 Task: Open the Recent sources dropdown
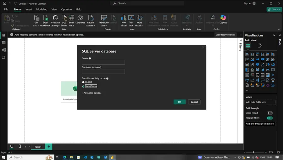tap(90, 20)
